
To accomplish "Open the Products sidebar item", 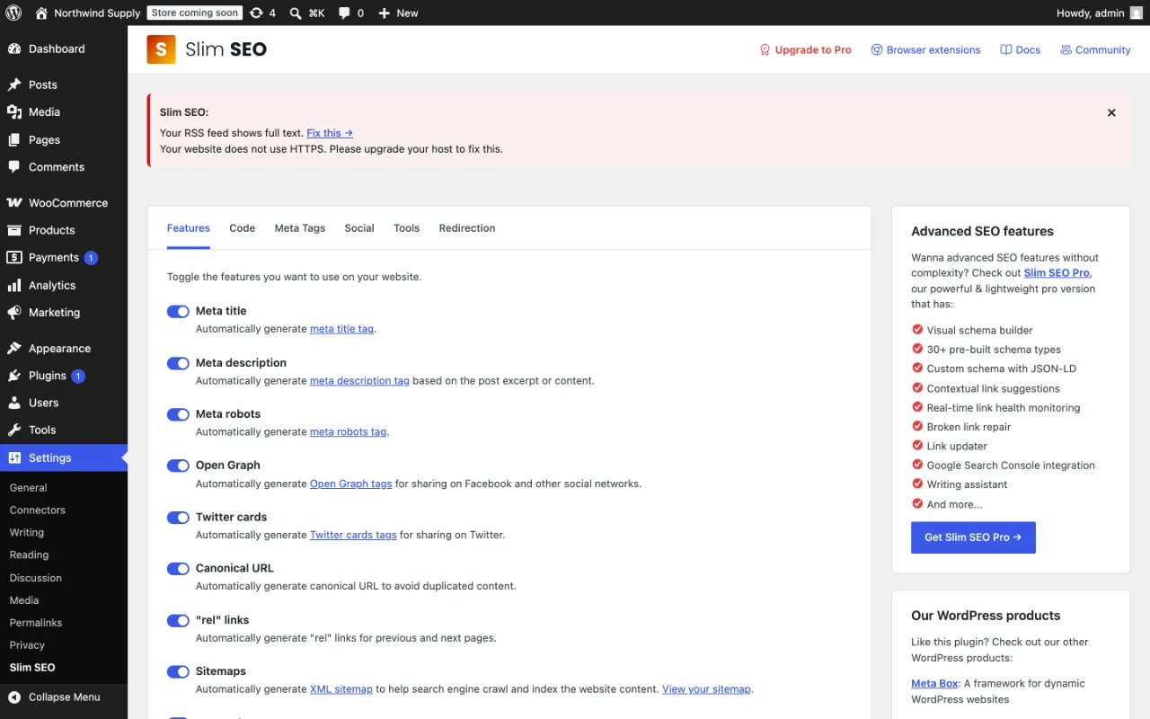I will 64,230.
